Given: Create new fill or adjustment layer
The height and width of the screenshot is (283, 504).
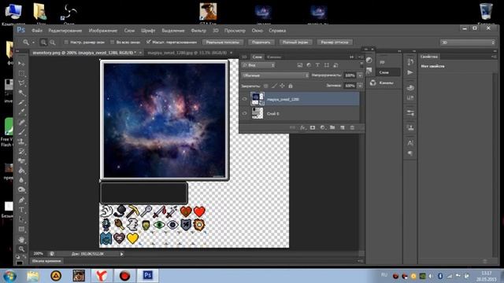Looking at the screenshot, I should pos(322,127).
